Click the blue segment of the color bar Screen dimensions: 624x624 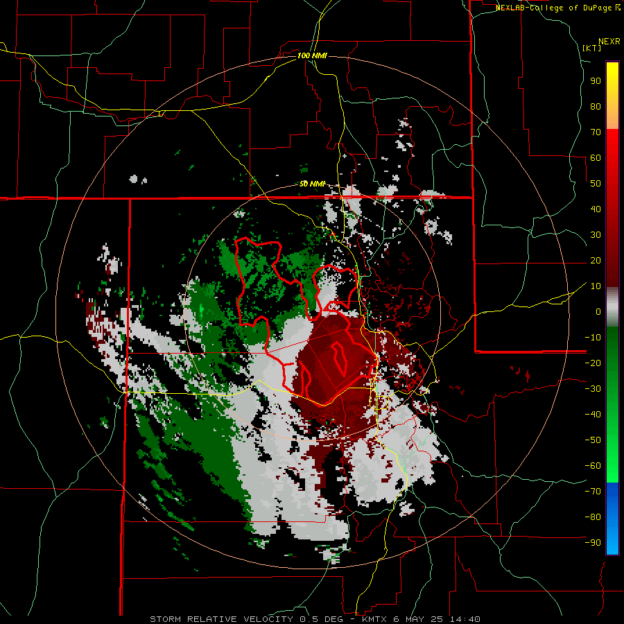click(x=612, y=519)
